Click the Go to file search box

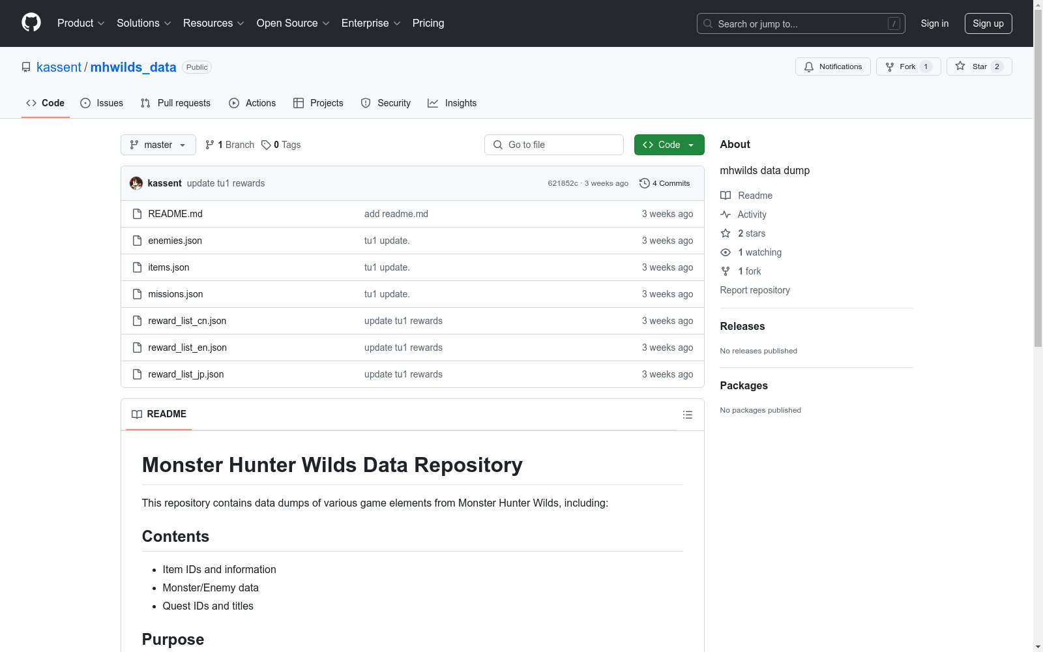(x=554, y=145)
